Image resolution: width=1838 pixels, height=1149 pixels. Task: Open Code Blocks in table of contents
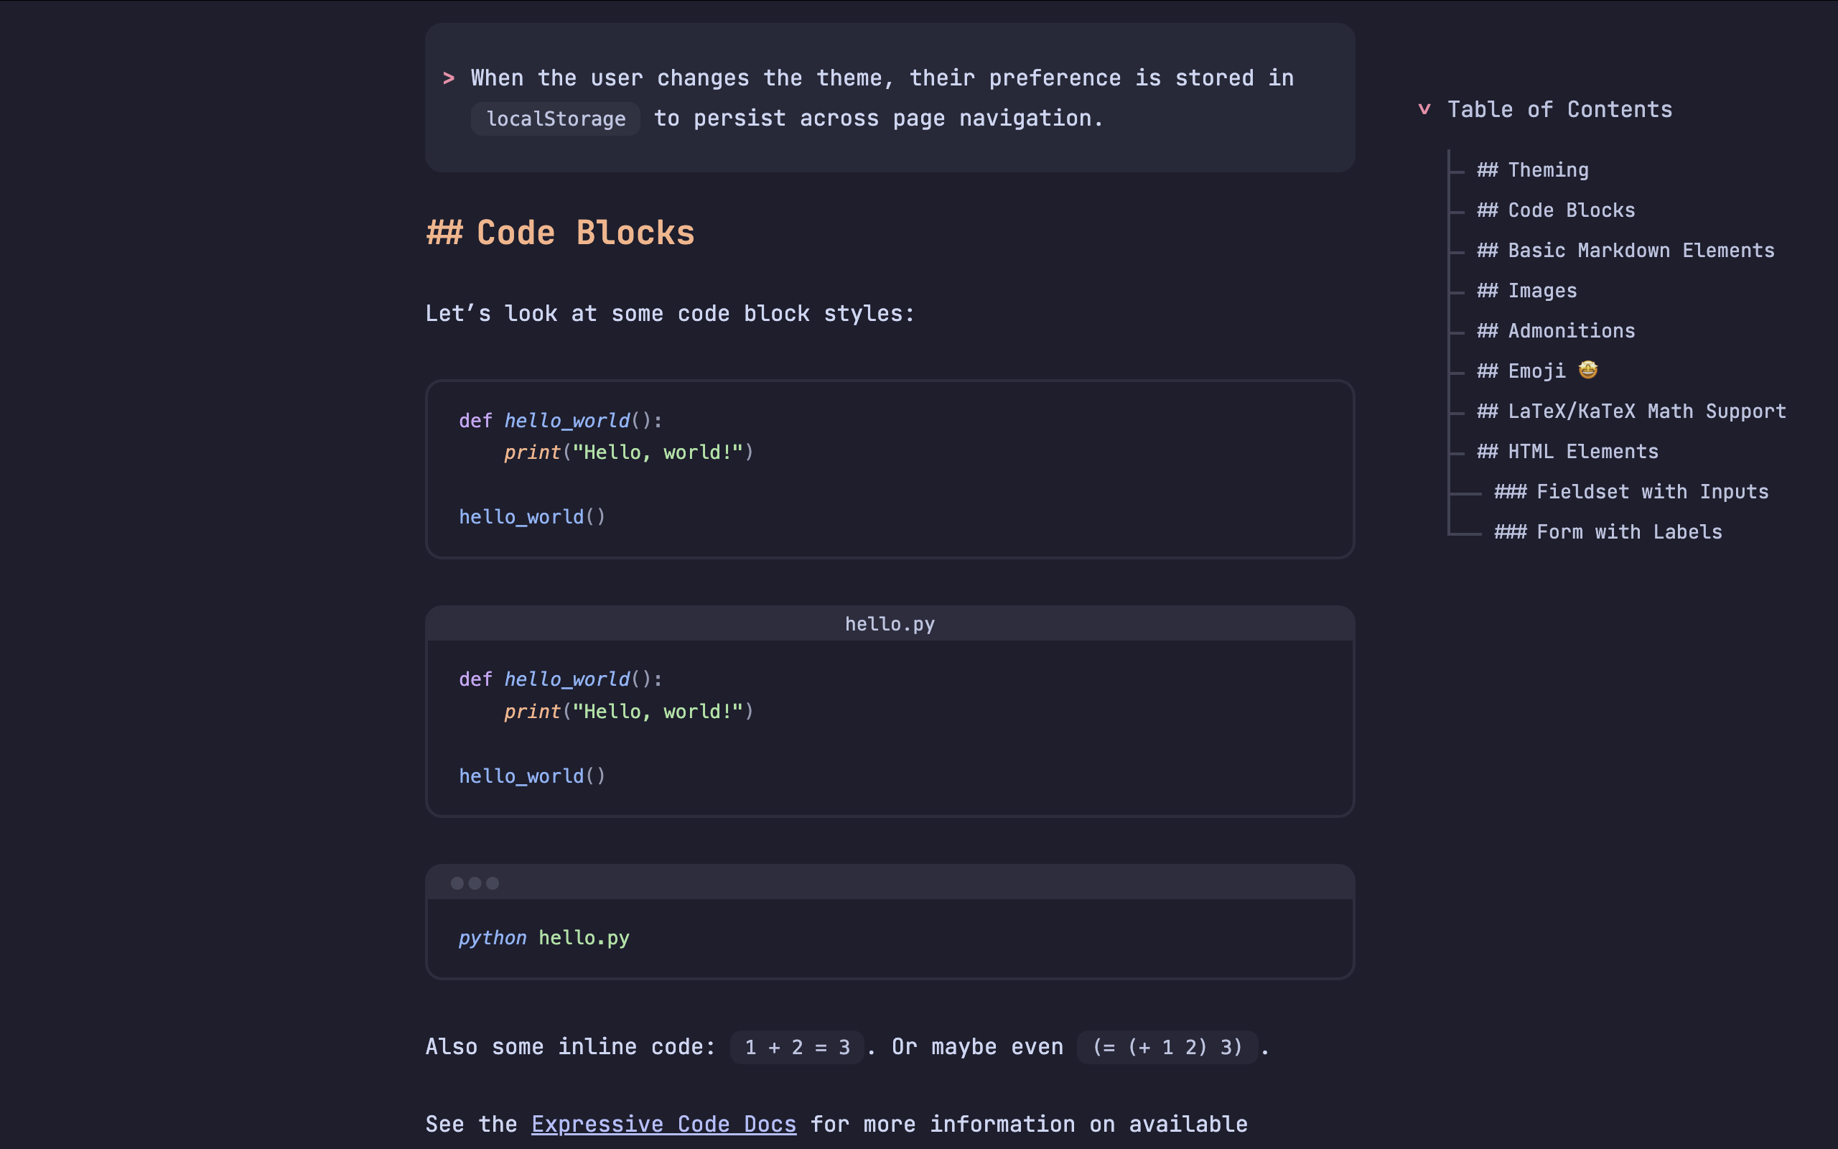point(1555,210)
